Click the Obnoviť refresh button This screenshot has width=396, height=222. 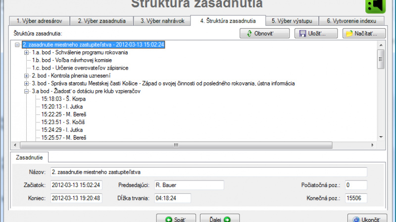coord(264,34)
